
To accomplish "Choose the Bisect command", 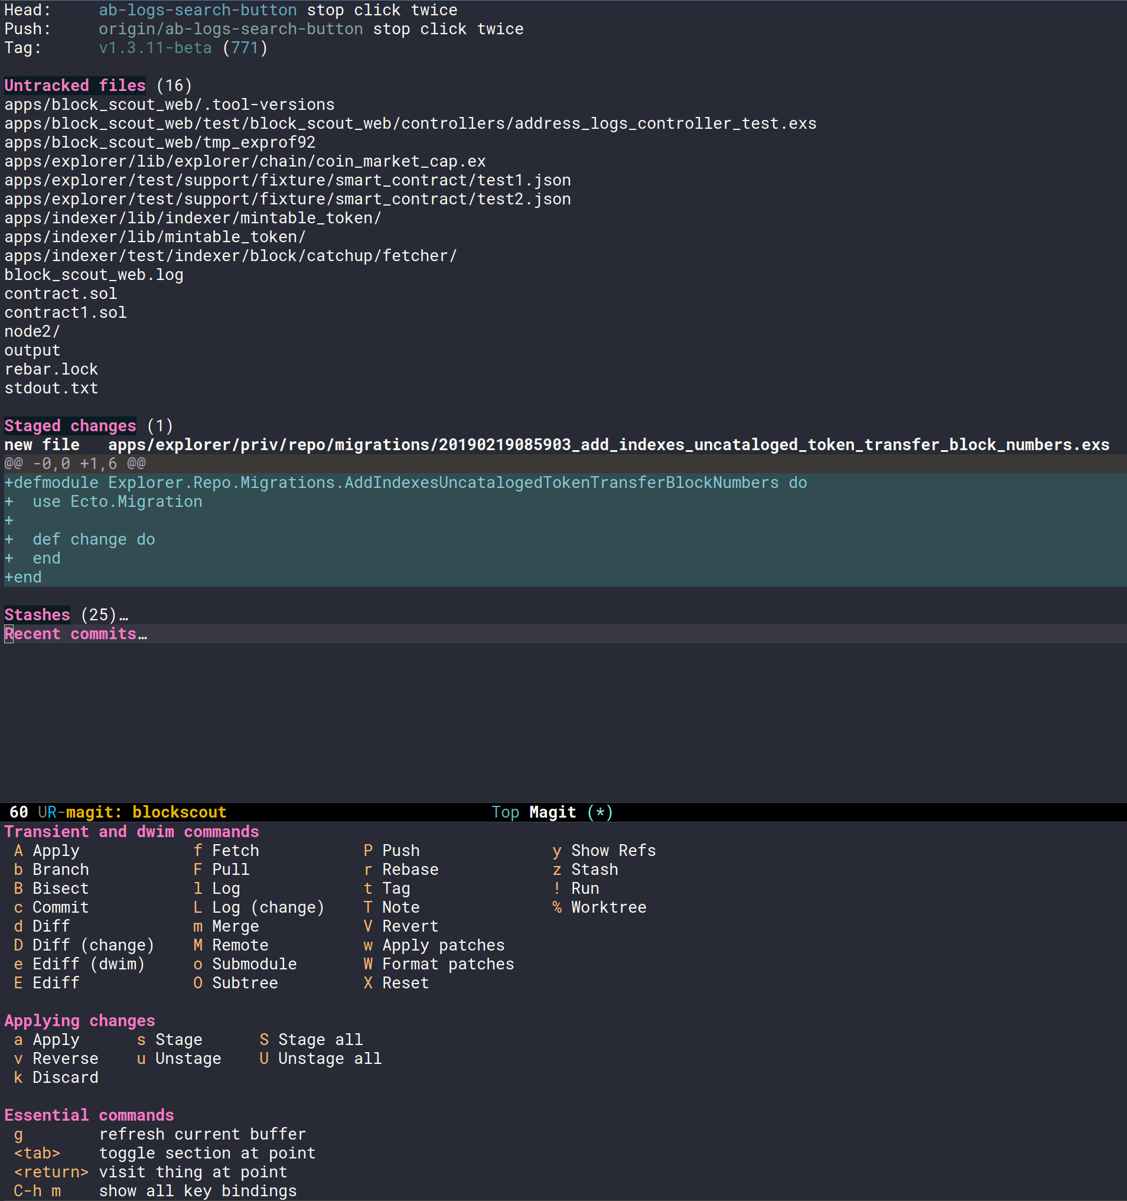I will click(51, 888).
